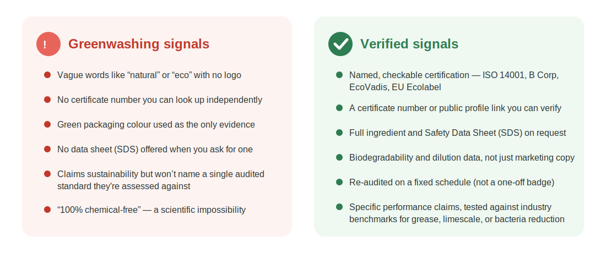
Task: Click the Greenwashing signals heading
Action: tap(139, 44)
